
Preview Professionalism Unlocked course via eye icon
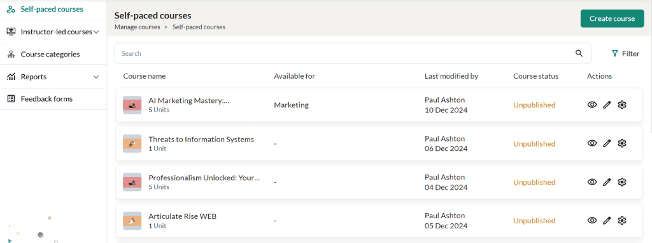pos(592,182)
